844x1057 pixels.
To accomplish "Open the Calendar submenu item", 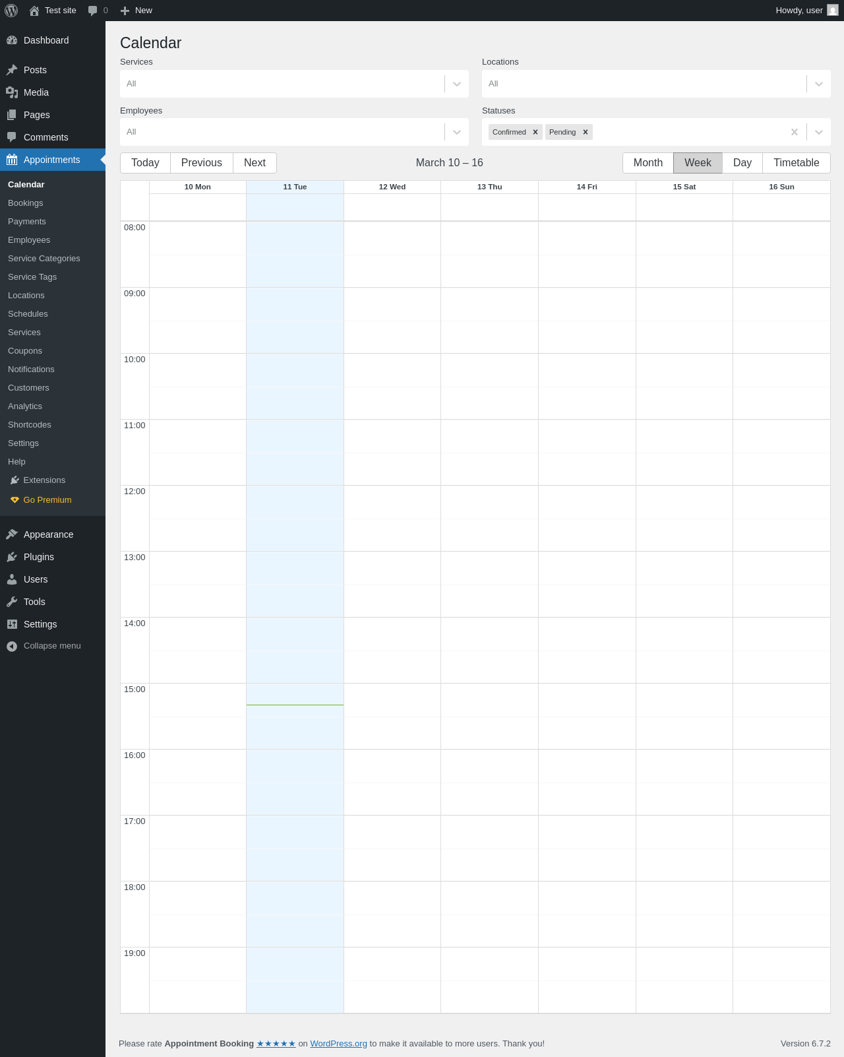I will (x=53, y=185).
